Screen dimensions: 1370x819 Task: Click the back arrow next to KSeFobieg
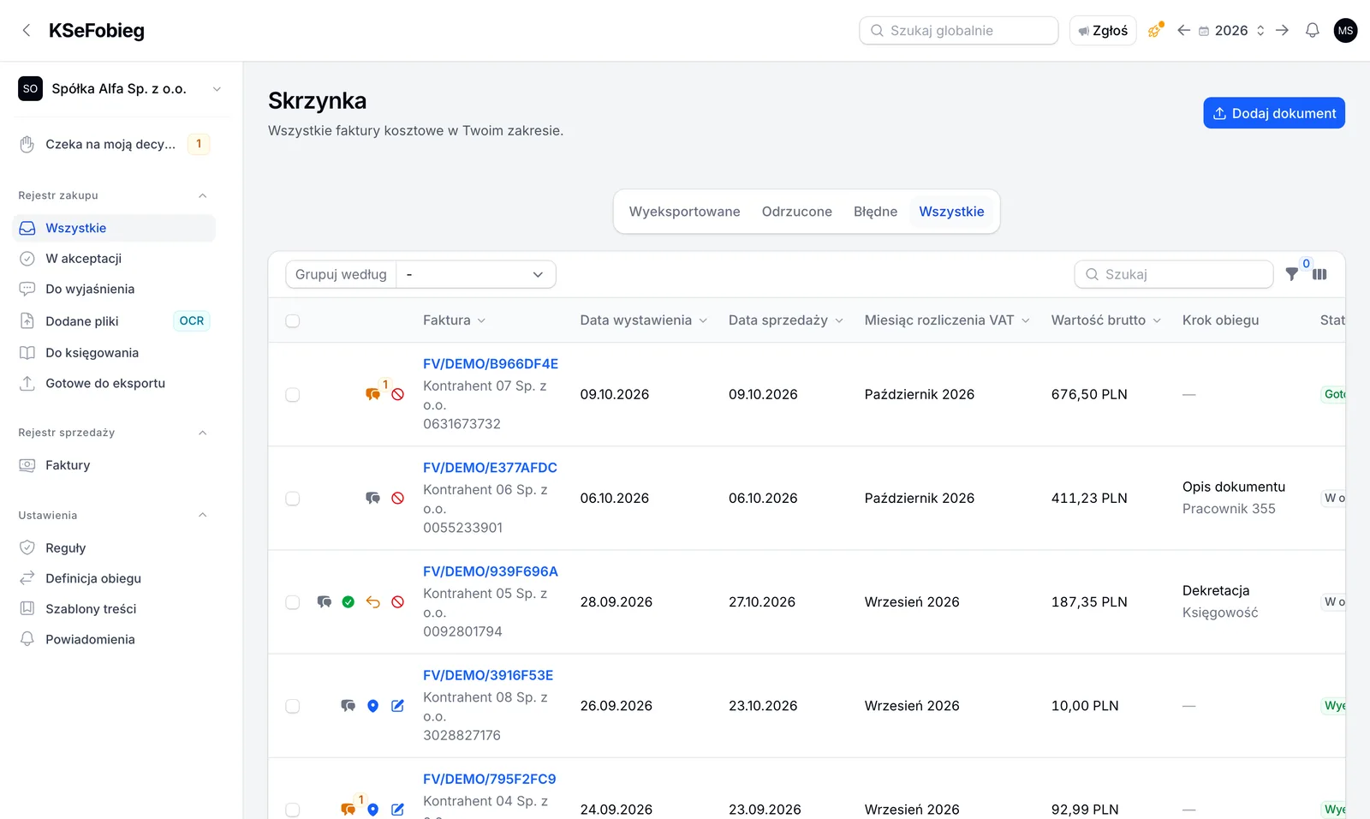pyautogui.click(x=27, y=31)
